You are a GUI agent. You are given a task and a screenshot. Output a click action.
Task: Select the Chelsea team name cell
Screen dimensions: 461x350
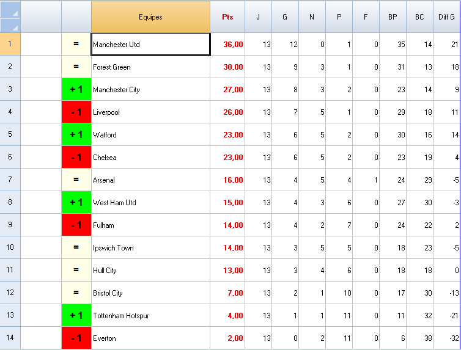tap(150, 158)
